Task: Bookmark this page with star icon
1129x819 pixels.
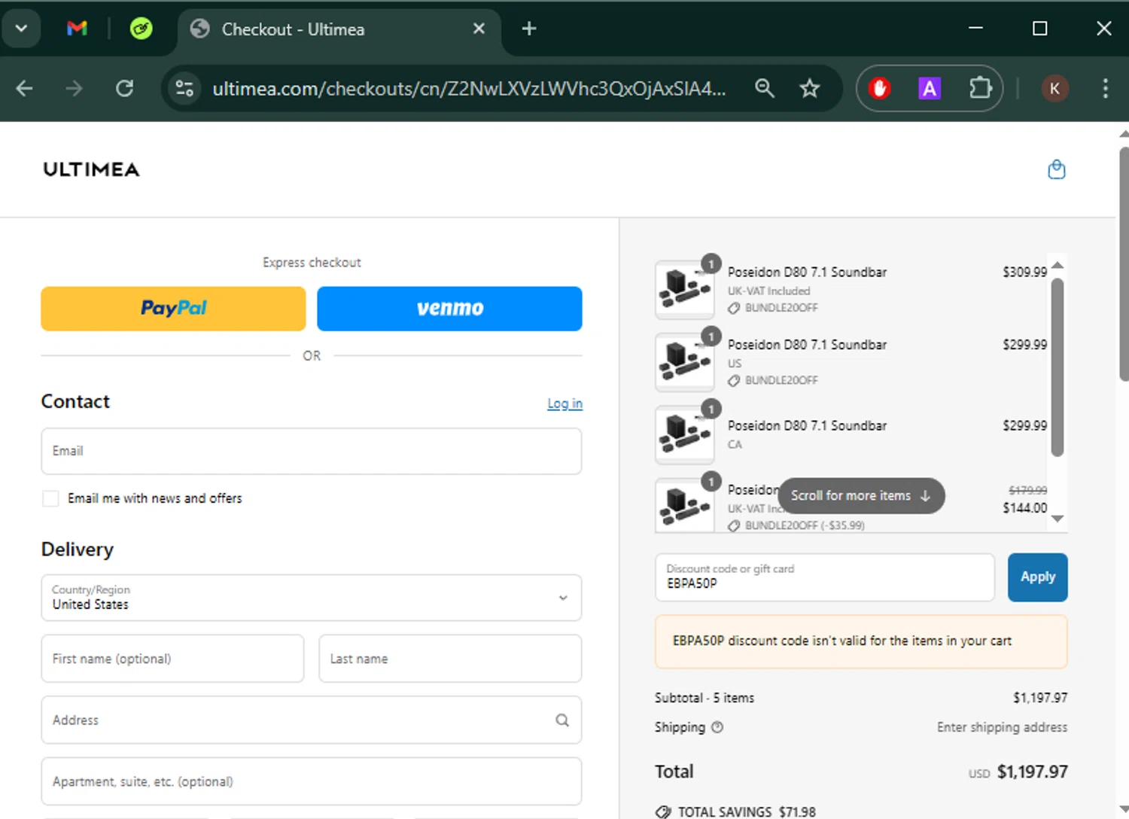Action: tap(810, 89)
